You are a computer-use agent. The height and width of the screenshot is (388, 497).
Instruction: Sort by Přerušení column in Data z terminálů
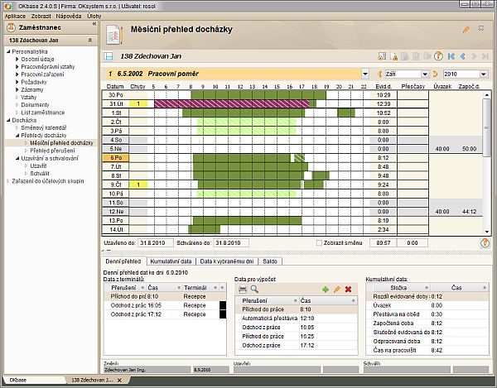point(125,288)
